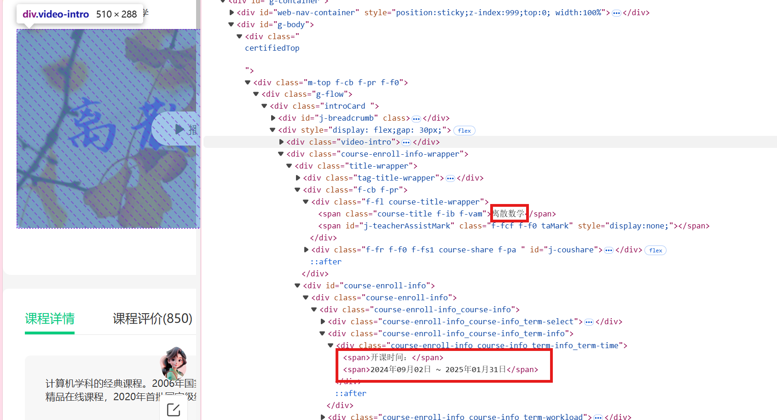The image size is (777, 420).
Task: Expand the term-select div node
Action: 323,321
